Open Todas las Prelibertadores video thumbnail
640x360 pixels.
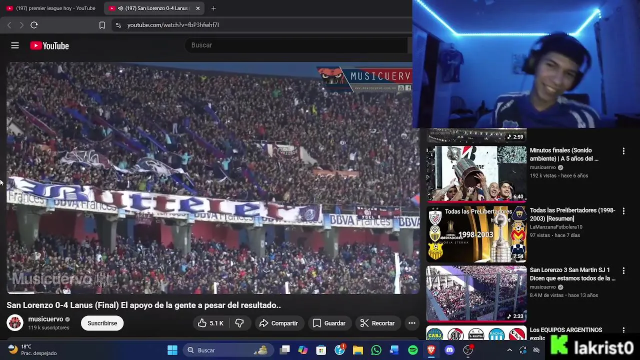coord(476,233)
